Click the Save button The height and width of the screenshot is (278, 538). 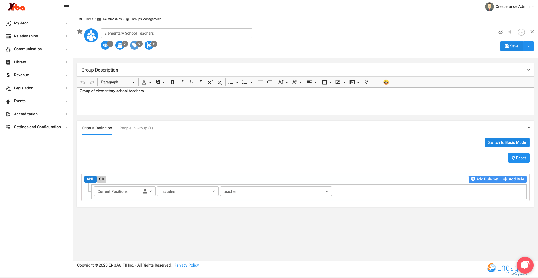(512, 46)
